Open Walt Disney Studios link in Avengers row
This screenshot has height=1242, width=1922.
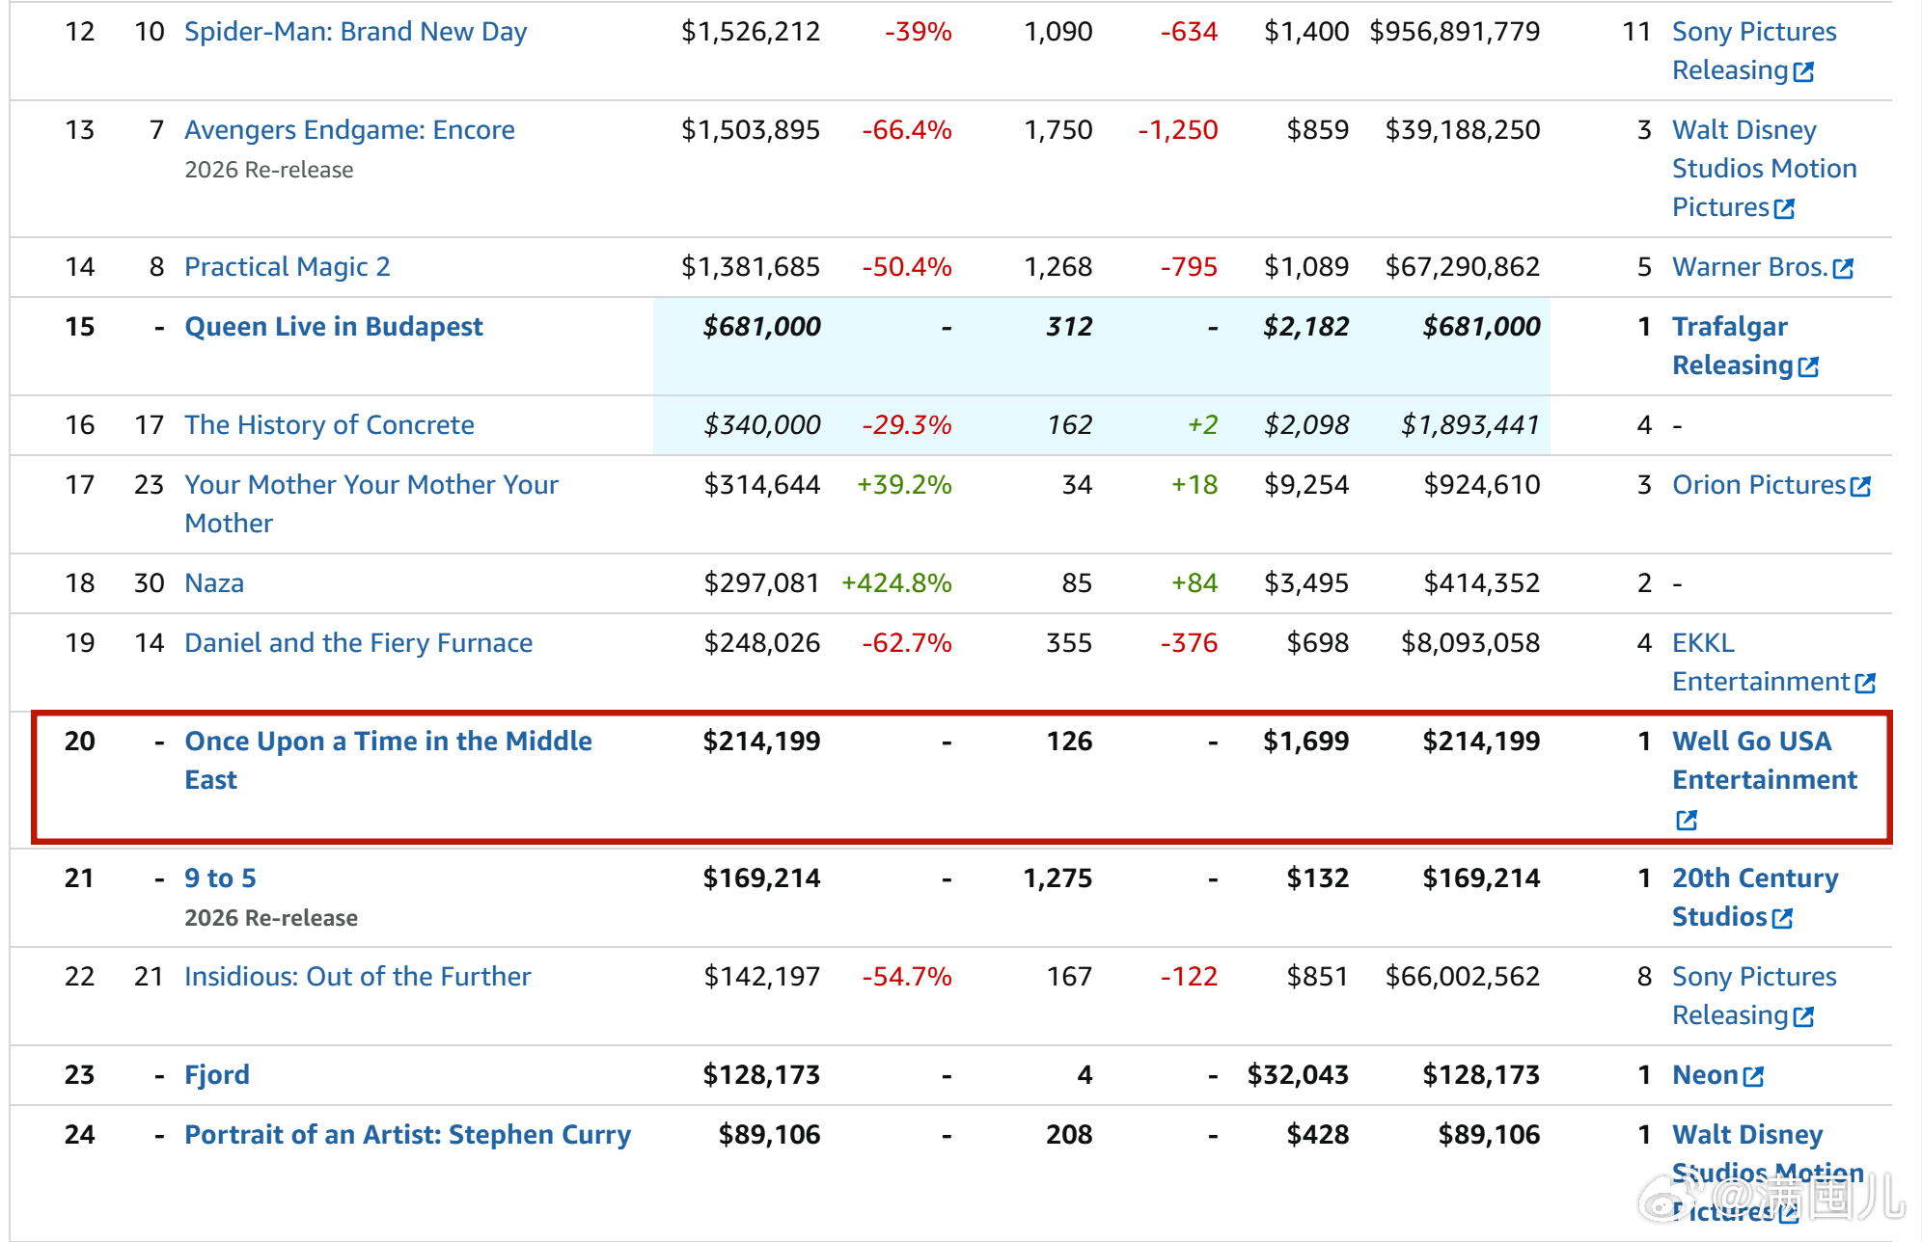coord(1764,169)
